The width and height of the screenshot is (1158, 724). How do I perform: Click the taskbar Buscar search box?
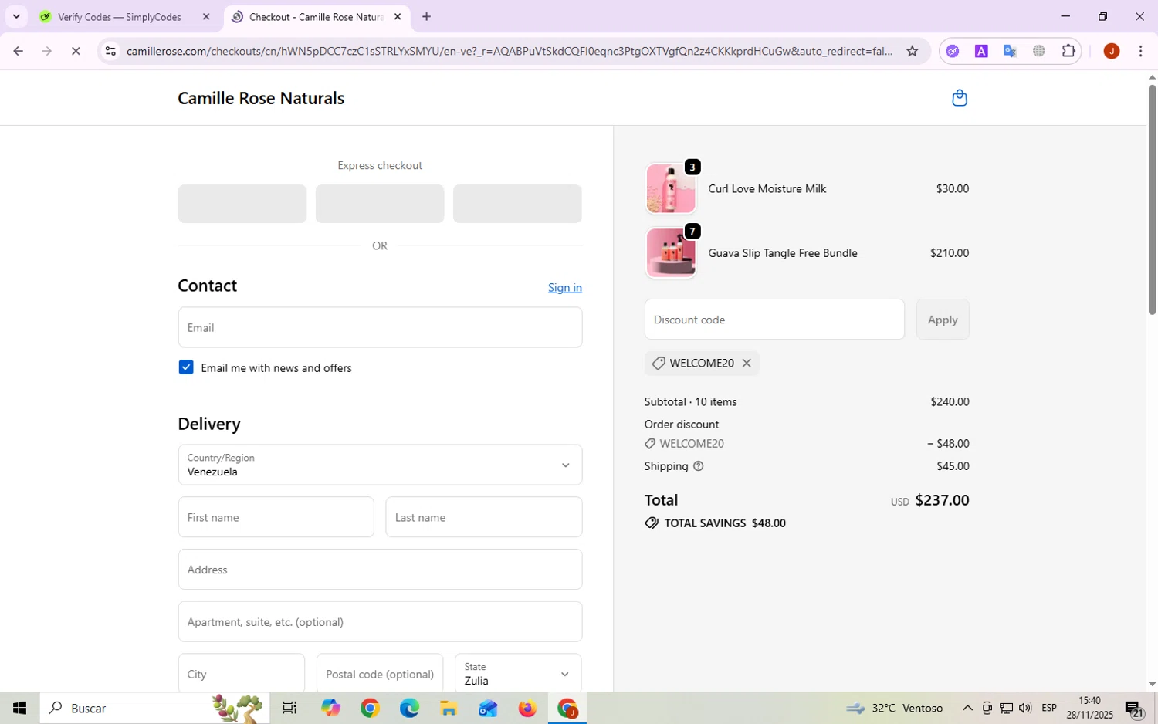[154, 708]
